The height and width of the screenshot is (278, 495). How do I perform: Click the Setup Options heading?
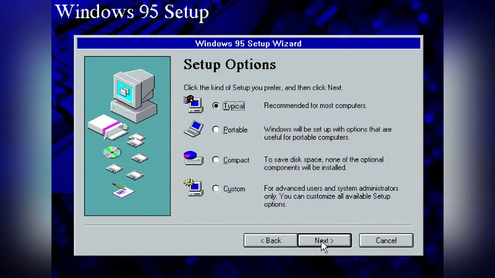(x=230, y=64)
